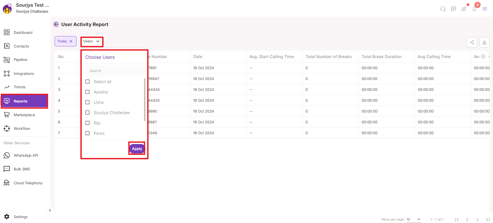
Task: Tick the Ayesha user checkbox
Action: click(x=87, y=92)
